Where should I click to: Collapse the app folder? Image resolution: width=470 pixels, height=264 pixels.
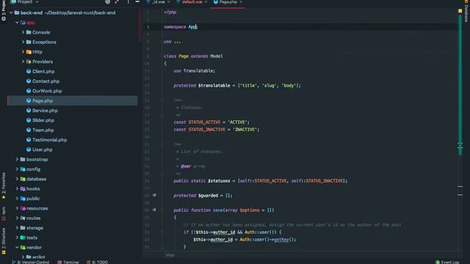pos(17,23)
